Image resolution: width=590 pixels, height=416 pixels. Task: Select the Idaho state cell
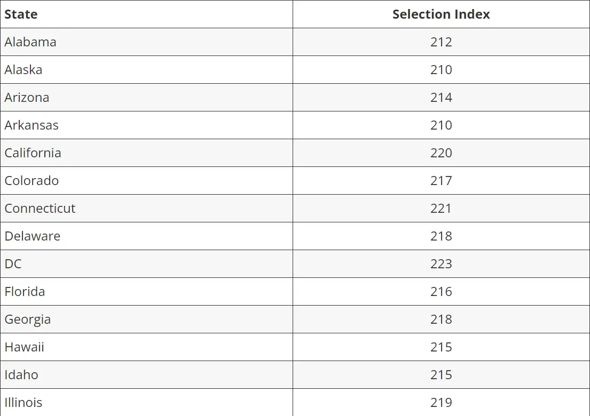click(x=21, y=375)
